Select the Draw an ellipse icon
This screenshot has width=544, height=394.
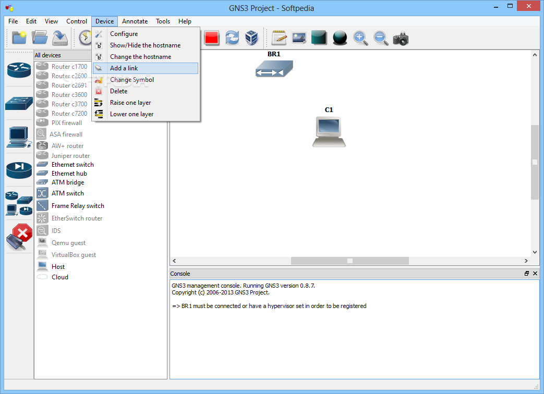[x=340, y=38]
